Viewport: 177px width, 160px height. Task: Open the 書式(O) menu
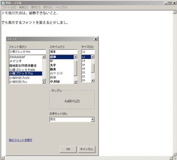tap(36, 7)
